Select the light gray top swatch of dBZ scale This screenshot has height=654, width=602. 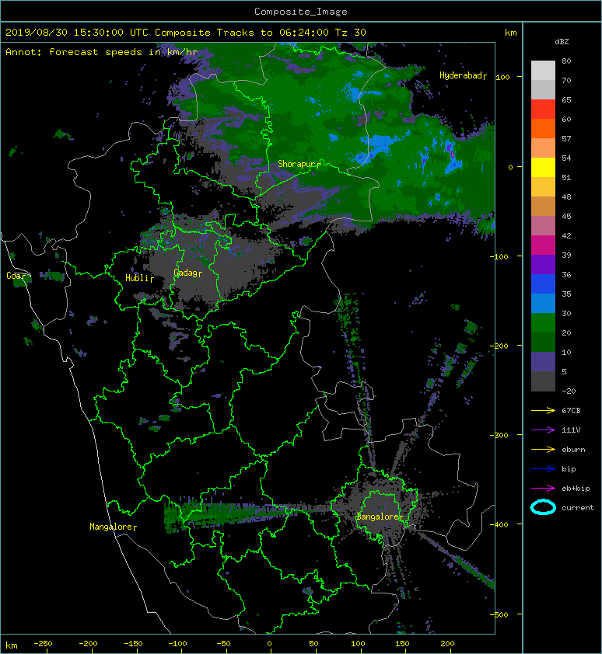(543, 71)
